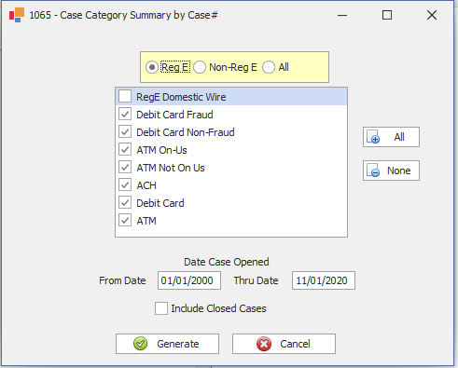Screen dimensions: 458x368
Task: Click the Include Closed Cases label text
Action: 218,308
